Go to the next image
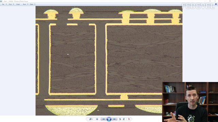This screenshot has width=218, height=122. point(114,119)
